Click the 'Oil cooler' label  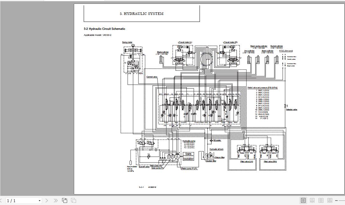pos(217,140)
